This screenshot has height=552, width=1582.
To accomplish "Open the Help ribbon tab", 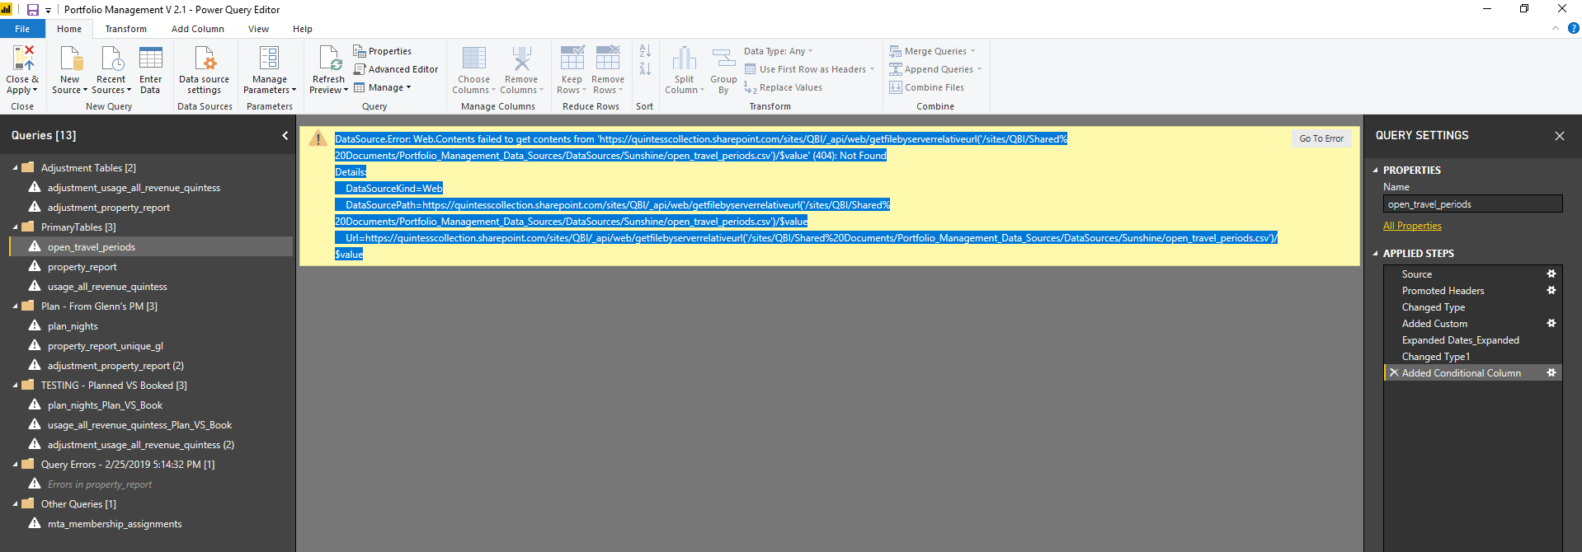I will tap(303, 29).
